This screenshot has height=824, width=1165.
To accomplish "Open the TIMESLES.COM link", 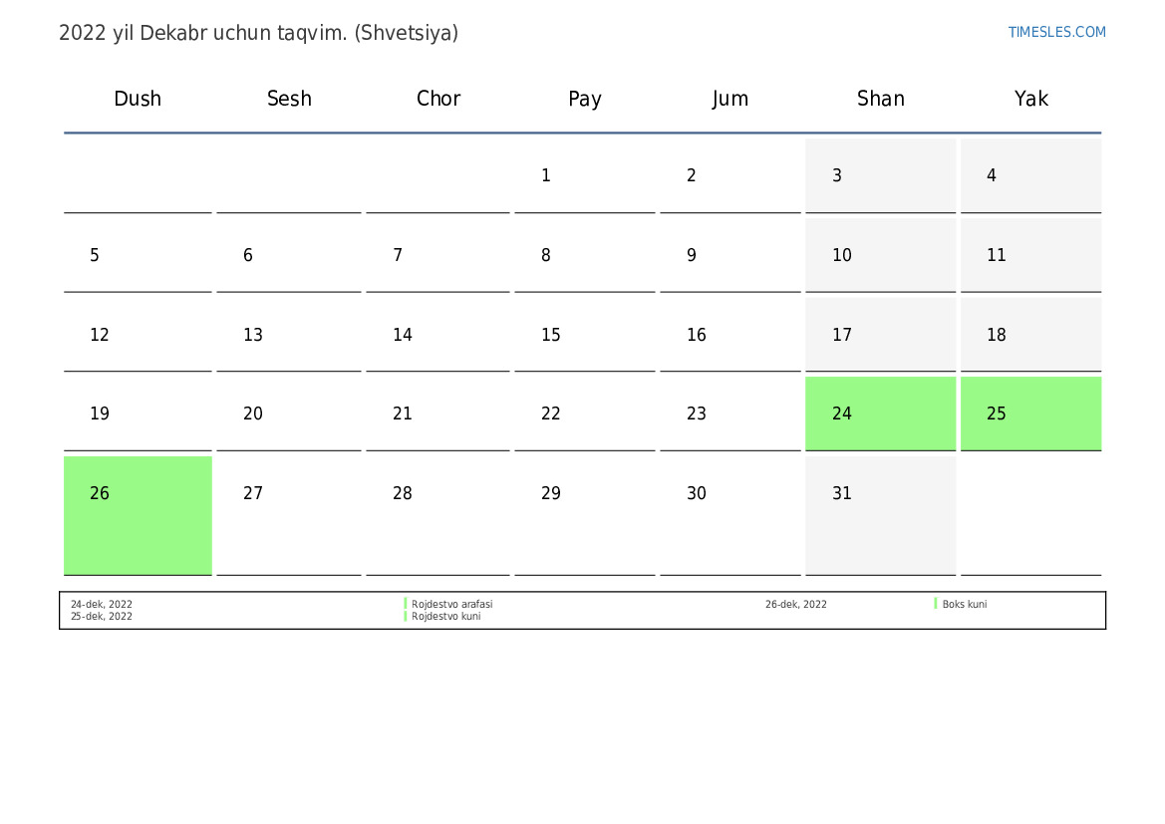I will click(1056, 32).
